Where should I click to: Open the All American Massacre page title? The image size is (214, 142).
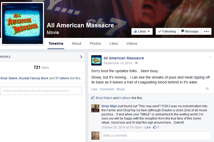(x=80, y=25)
